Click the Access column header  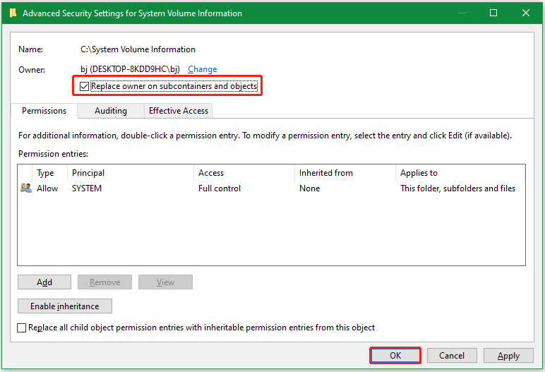(211, 173)
